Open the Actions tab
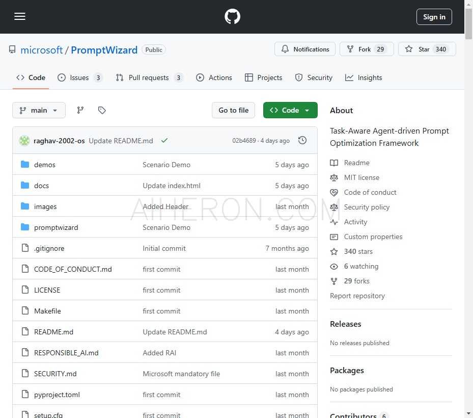The image size is (473, 418). (x=214, y=77)
